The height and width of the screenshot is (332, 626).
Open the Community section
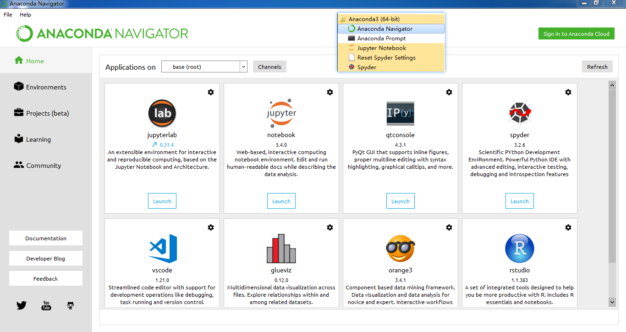point(46,165)
